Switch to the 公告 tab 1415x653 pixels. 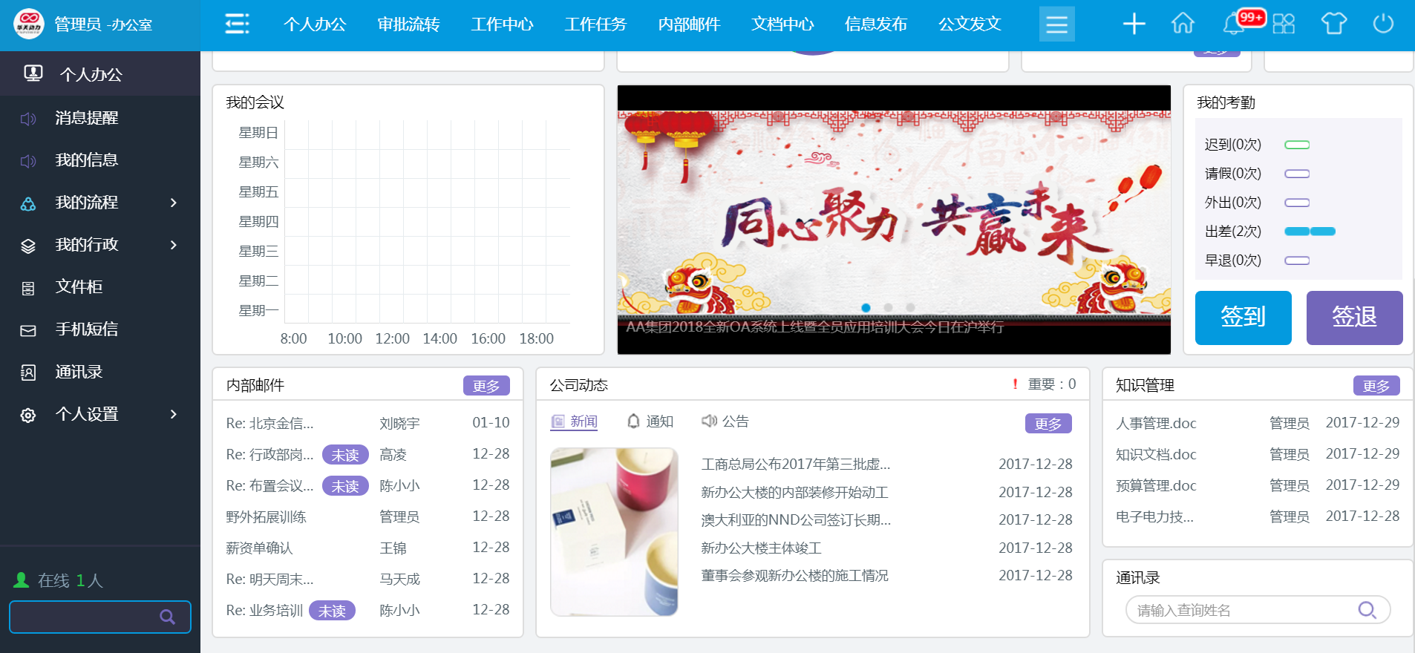[x=725, y=421]
